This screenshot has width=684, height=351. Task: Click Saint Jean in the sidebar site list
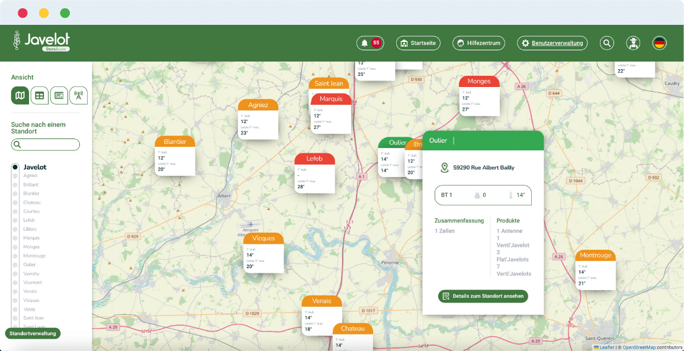coord(34,318)
